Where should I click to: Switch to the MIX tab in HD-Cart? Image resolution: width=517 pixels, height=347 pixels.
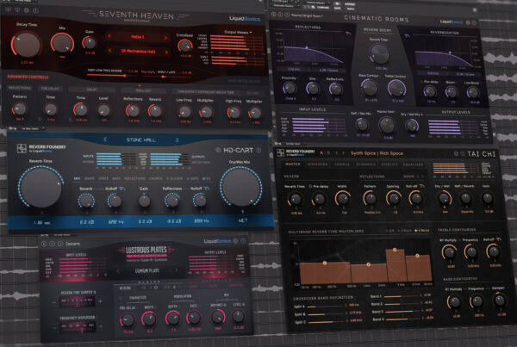click(x=77, y=178)
